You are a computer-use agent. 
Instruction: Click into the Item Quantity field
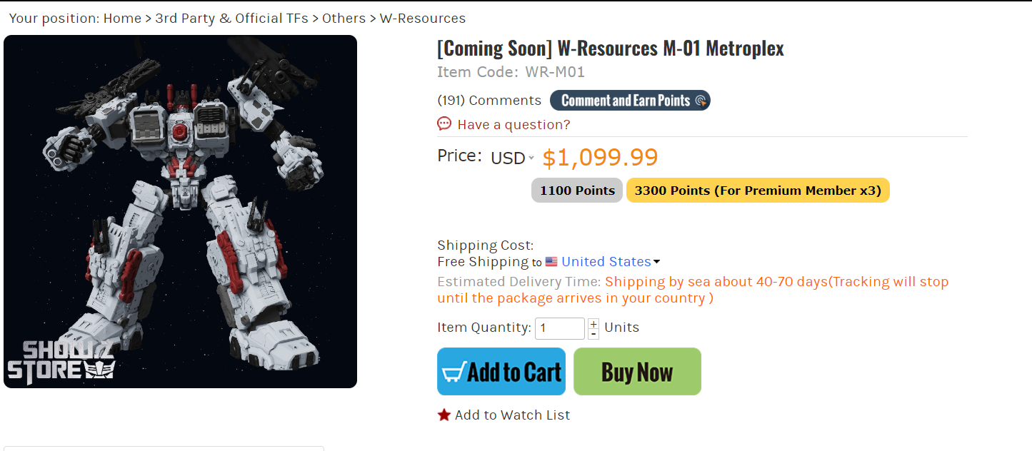tap(559, 328)
